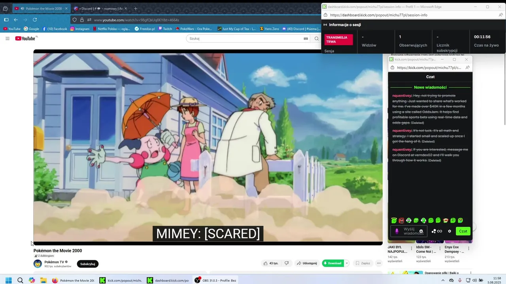The height and width of the screenshot is (284, 506).
Task: Open PokeWars bookmark
Action: point(194,29)
